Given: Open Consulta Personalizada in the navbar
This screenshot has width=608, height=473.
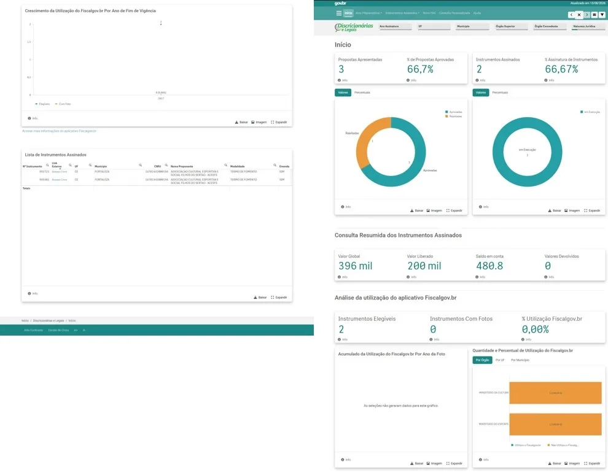Looking at the screenshot, I should (x=454, y=13).
